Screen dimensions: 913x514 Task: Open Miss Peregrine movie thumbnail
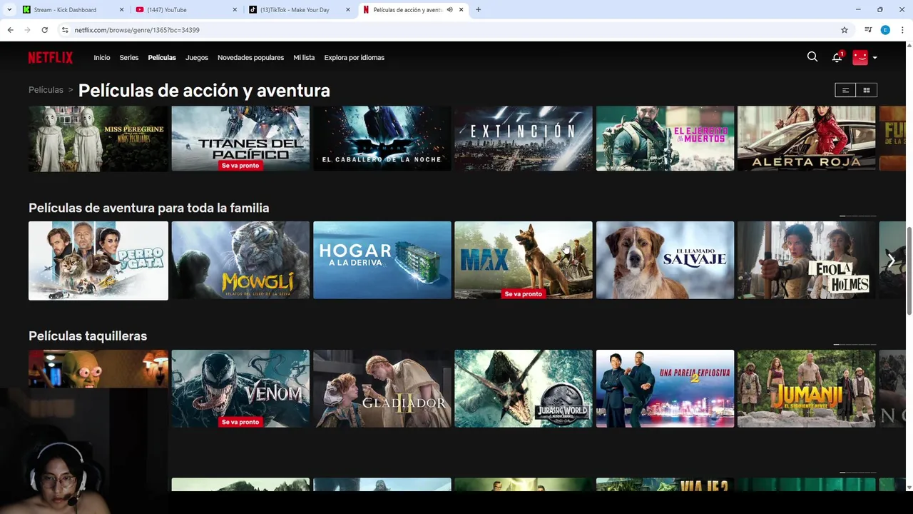click(98, 138)
